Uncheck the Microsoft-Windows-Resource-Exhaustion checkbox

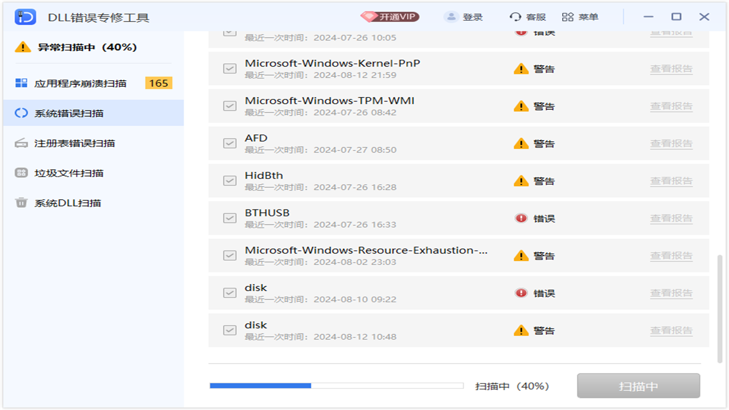click(230, 256)
